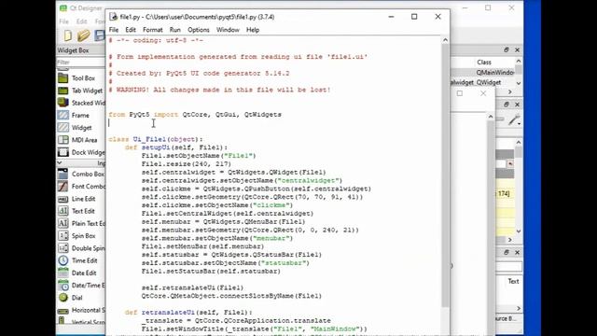Select the Plain Text Edit icon
The width and height of the screenshot is (597, 336).
[63, 223]
